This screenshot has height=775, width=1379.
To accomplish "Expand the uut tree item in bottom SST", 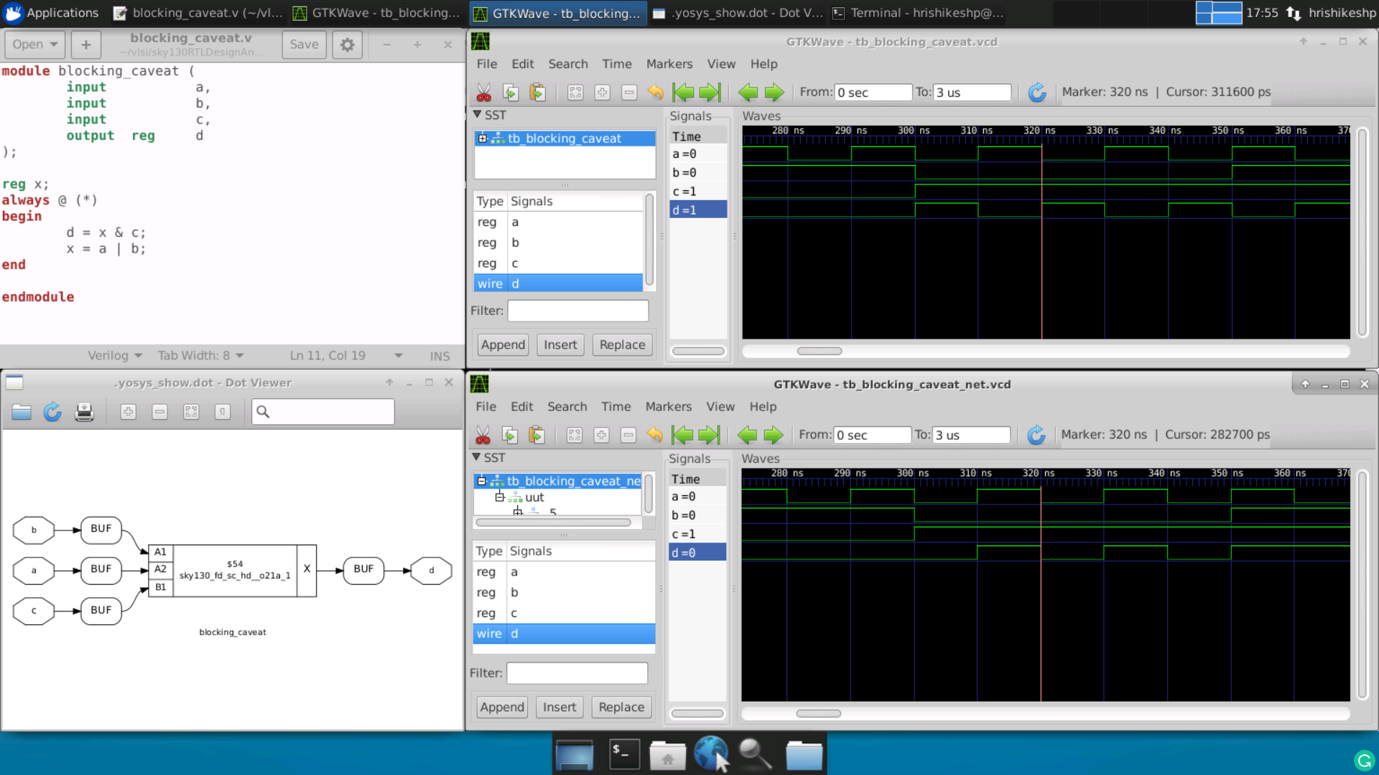I will 499,497.
